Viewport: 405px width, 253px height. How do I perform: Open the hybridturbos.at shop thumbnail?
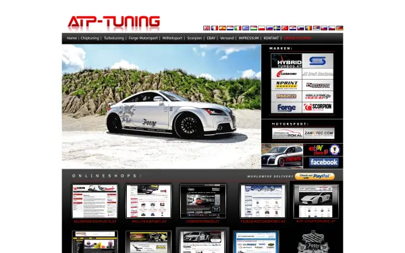tap(203, 201)
